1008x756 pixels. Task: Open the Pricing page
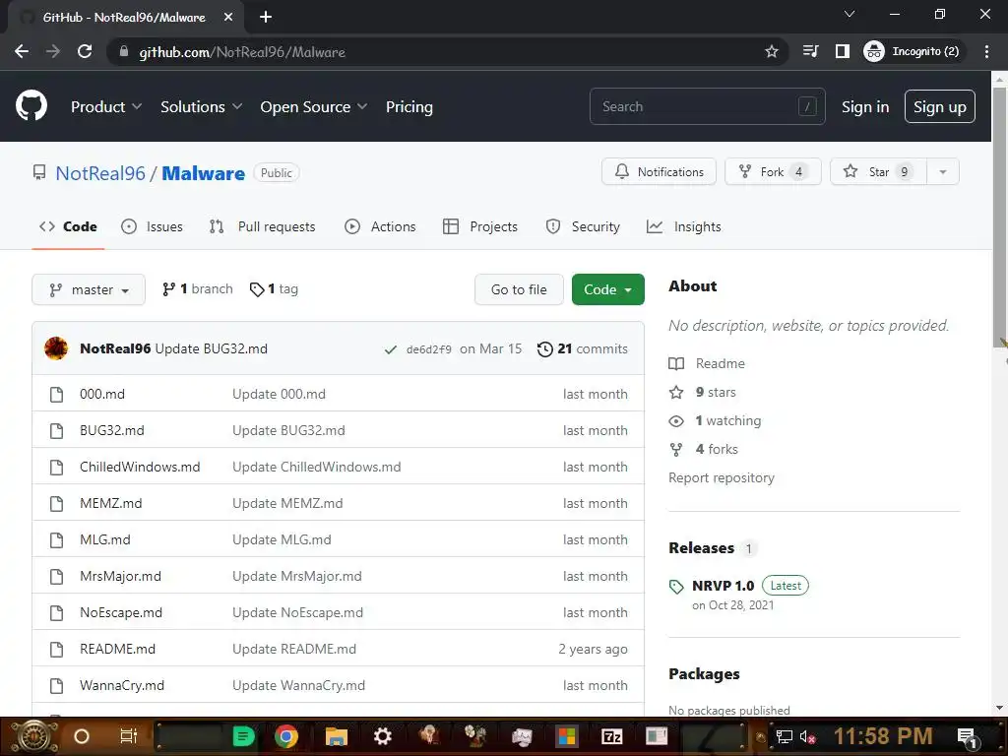click(x=409, y=106)
